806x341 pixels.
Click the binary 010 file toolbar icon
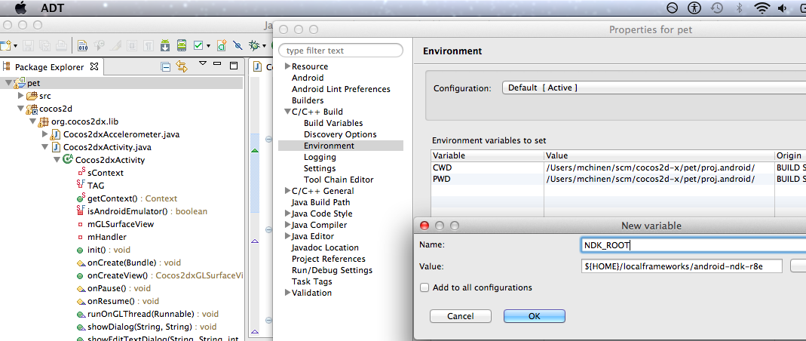click(x=82, y=45)
